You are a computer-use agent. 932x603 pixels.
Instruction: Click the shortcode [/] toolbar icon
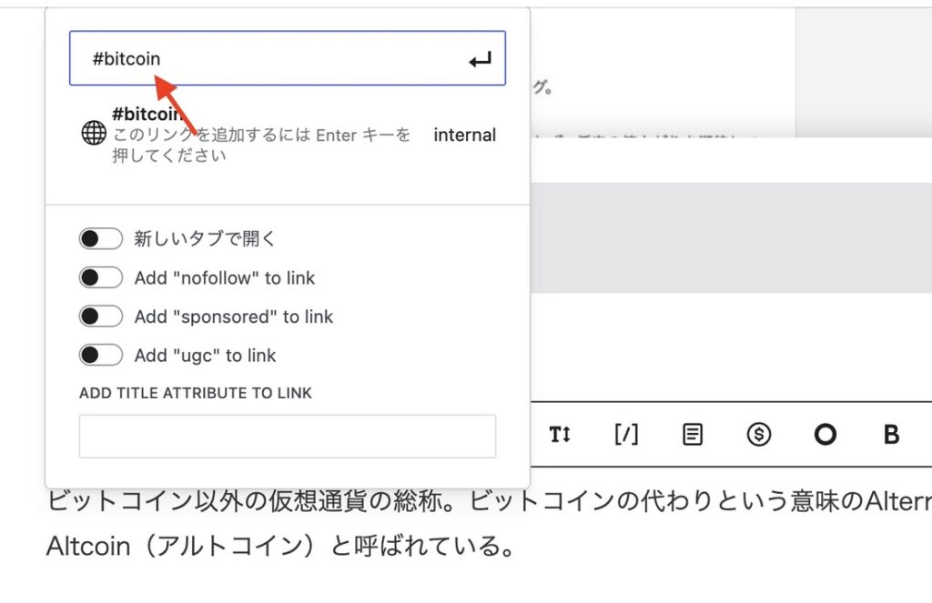[626, 435]
